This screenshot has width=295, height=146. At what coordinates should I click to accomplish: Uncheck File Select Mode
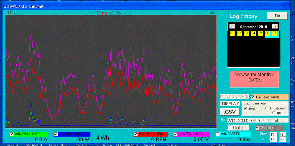click(253, 97)
